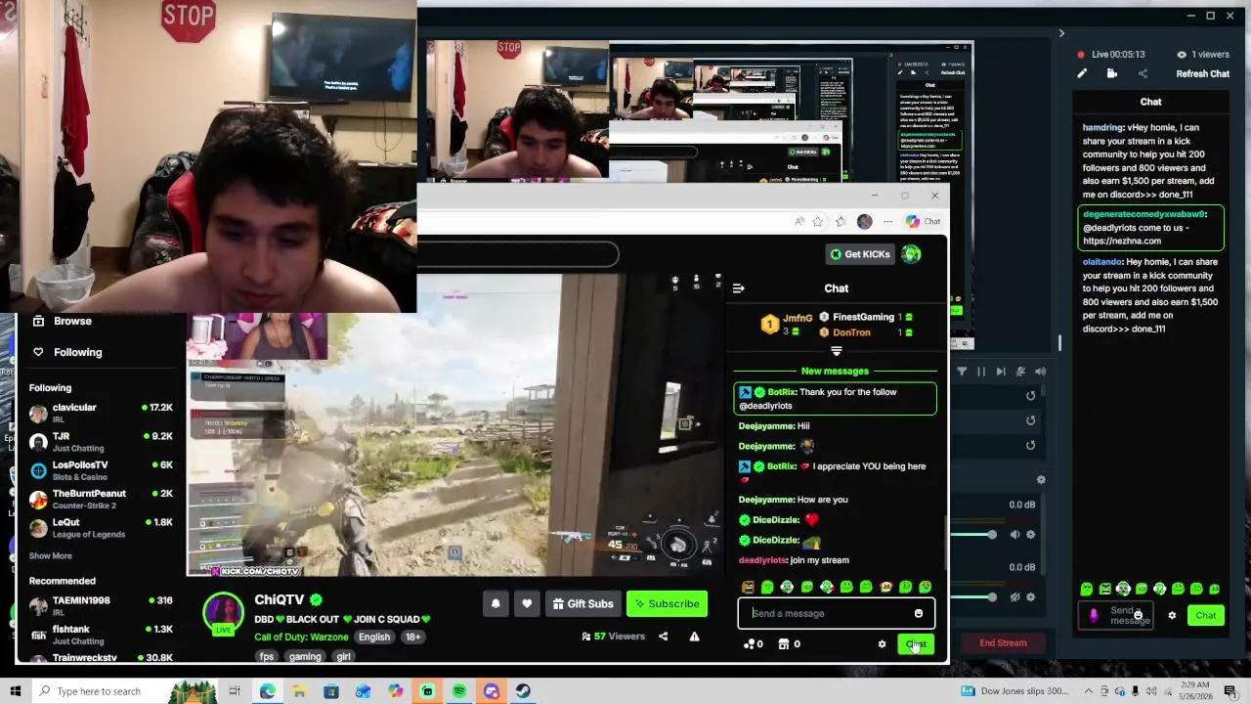Share ChiQTV stream via share icon

tap(663, 637)
